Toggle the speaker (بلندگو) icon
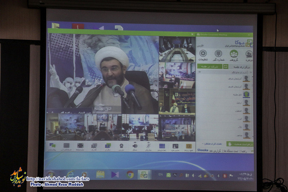 pos(135,146)
